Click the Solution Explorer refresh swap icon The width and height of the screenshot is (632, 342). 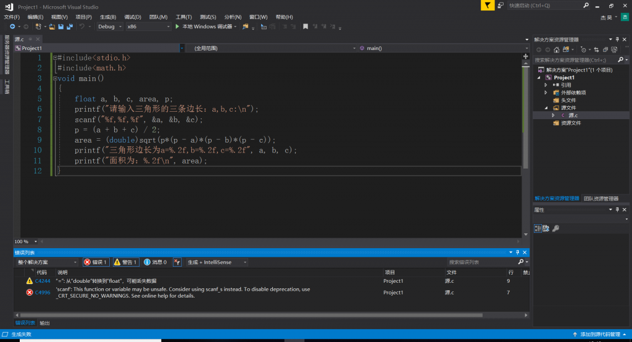coord(596,49)
